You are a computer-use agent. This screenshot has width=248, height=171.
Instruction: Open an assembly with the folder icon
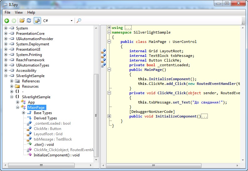click(22, 21)
